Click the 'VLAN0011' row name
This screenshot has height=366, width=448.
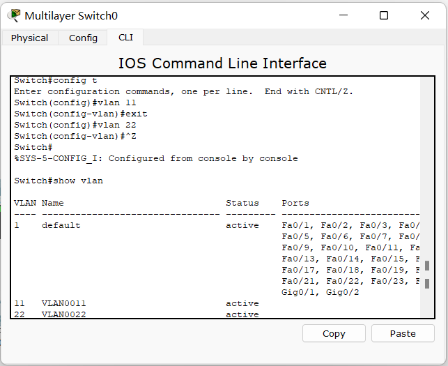(x=63, y=303)
